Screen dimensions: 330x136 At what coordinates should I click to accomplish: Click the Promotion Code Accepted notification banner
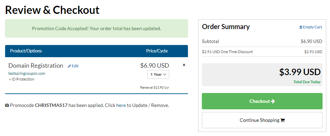[97, 28]
